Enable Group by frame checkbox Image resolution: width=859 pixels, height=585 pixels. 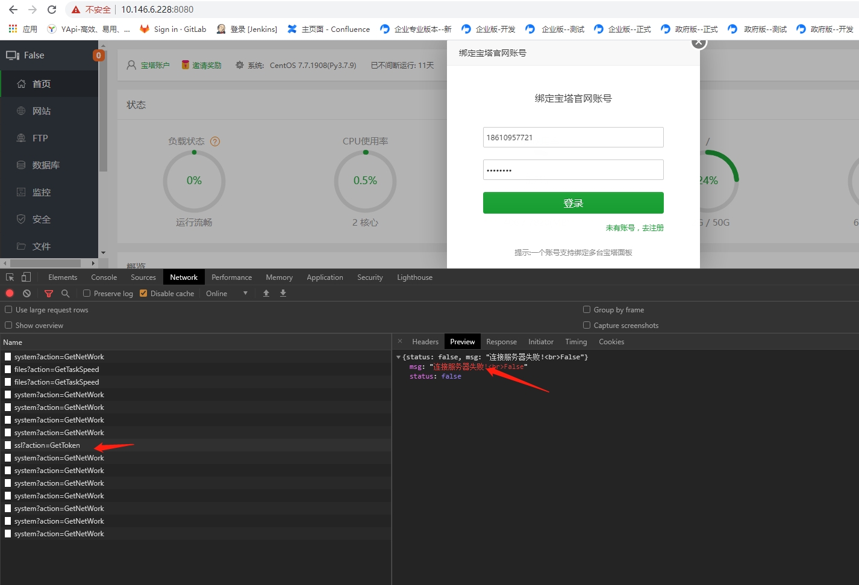(587, 309)
